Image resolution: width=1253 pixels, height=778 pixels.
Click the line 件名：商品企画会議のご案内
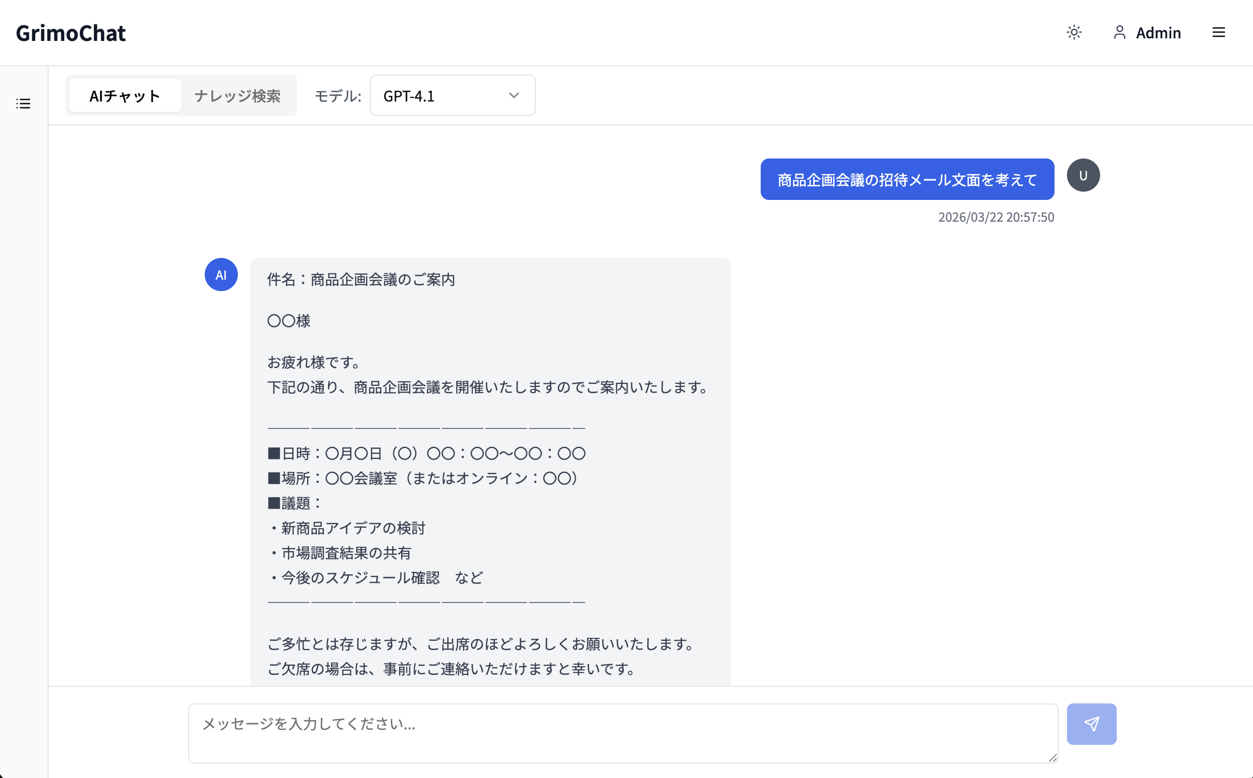[361, 280]
